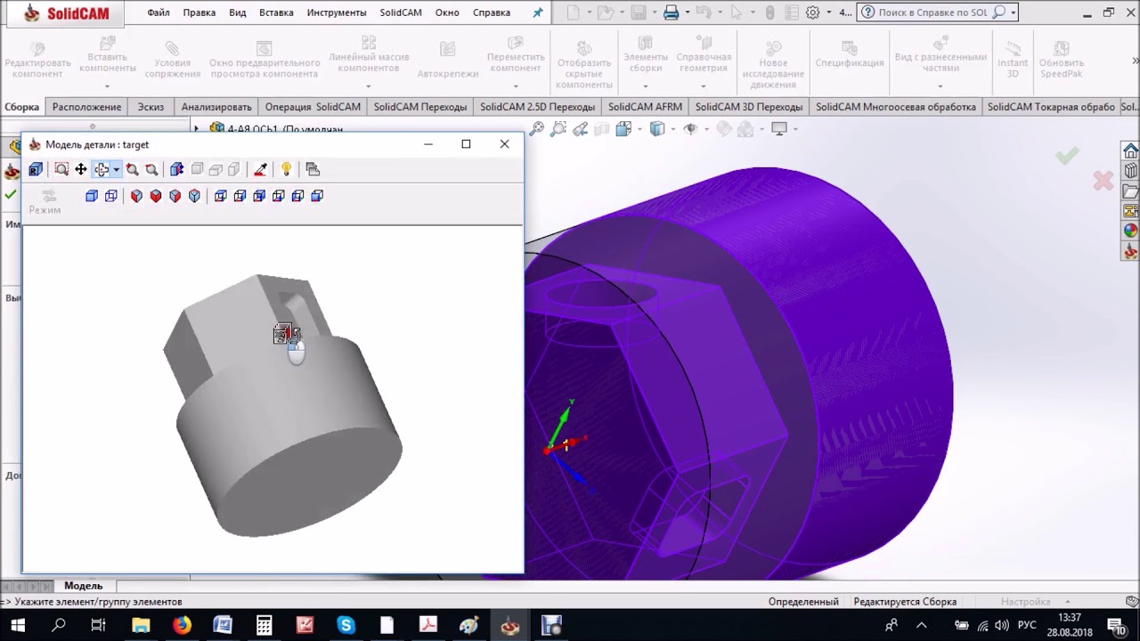Switch to the SolidCAM Многоосевая обработка tab
This screenshot has width=1140, height=641.
pyautogui.click(x=896, y=107)
